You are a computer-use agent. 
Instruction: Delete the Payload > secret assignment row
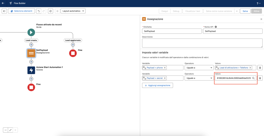click(x=260, y=78)
